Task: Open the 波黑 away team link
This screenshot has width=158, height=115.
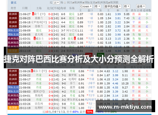Action: tap(72, 87)
